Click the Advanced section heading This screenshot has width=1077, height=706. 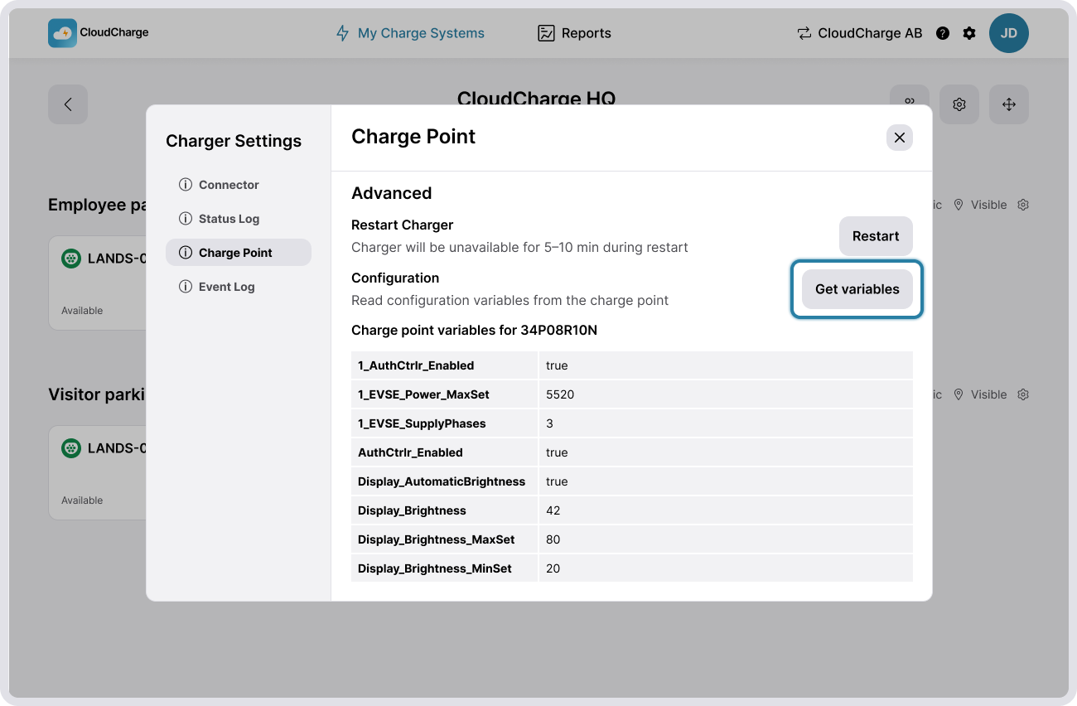[391, 193]
